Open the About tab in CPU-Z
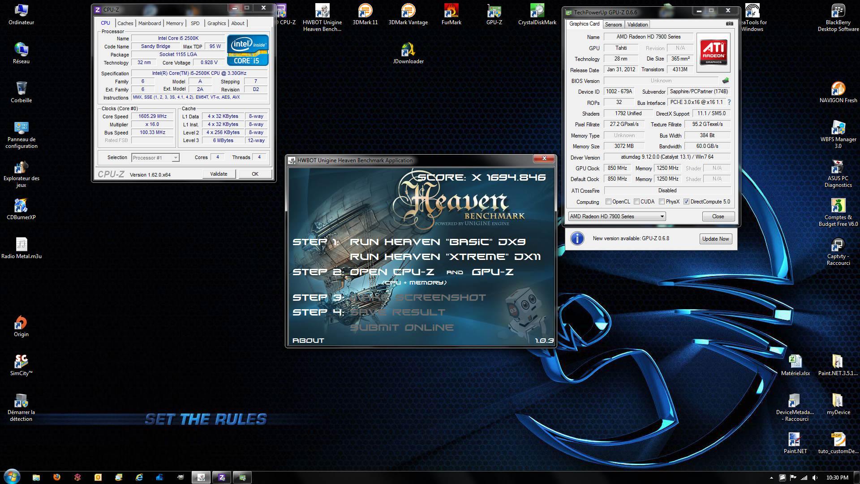Image resolution: width=860 pixels, height=484 pixels. coord(238,23)
